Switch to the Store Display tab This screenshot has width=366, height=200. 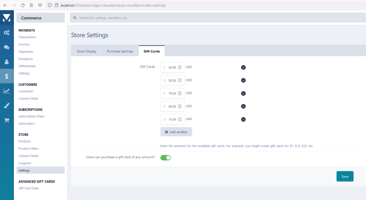(x=87, y=51)
